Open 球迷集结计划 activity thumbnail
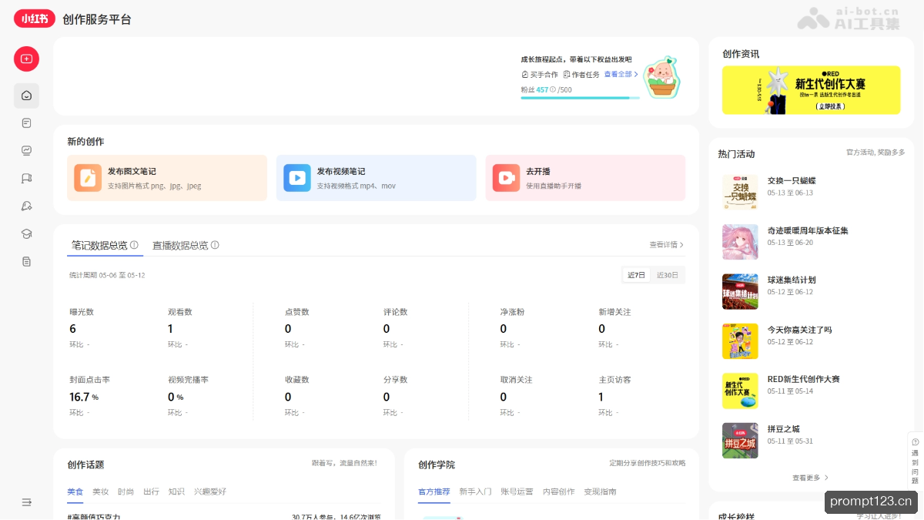This screenshot has width=924, height=520. pos(740,291)
